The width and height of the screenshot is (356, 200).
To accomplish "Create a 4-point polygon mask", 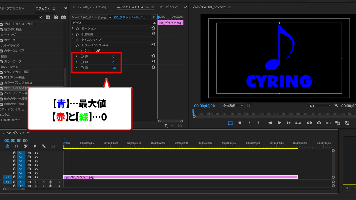I will (x=91, y=51).
